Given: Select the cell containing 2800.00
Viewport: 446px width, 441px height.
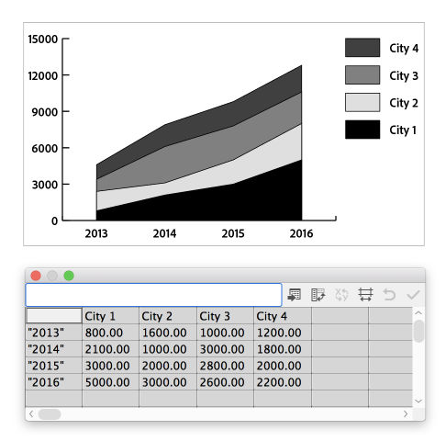Looking at the screenshot, I should 225,366.
